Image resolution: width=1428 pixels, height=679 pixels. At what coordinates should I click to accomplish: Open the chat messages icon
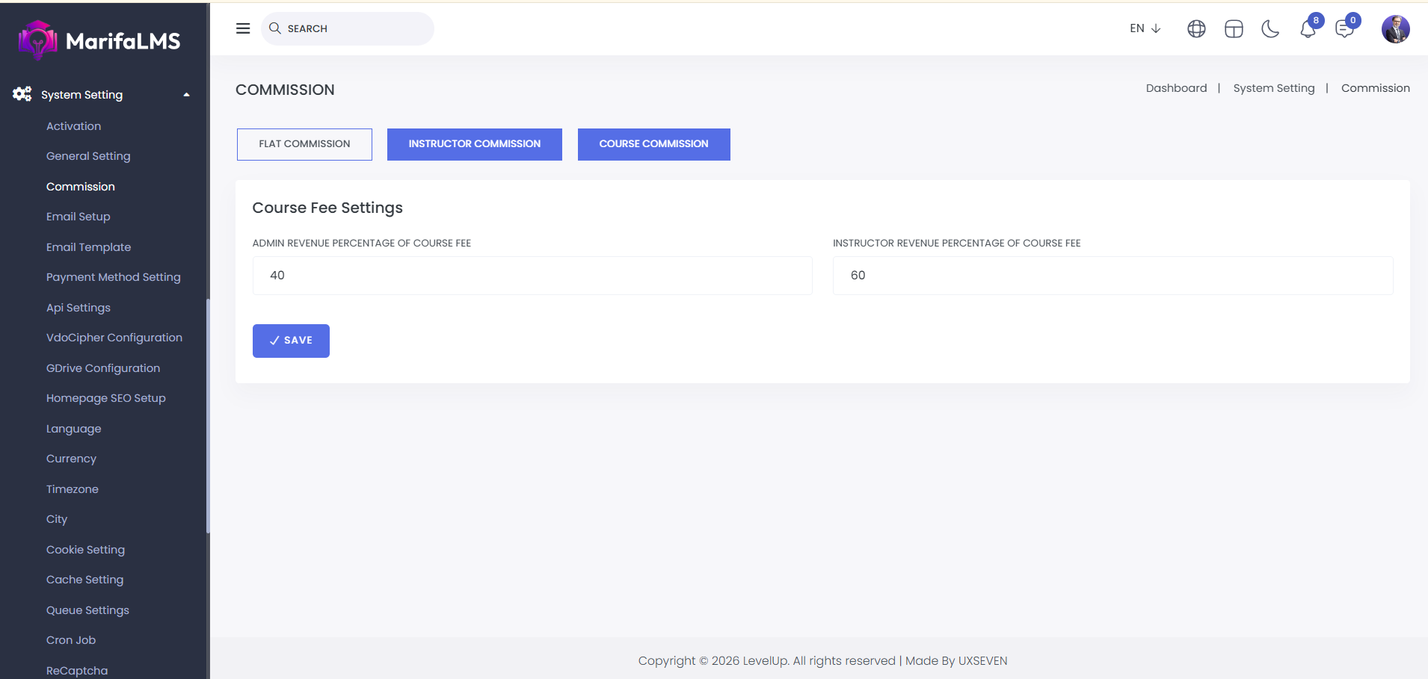[1344, 30]
